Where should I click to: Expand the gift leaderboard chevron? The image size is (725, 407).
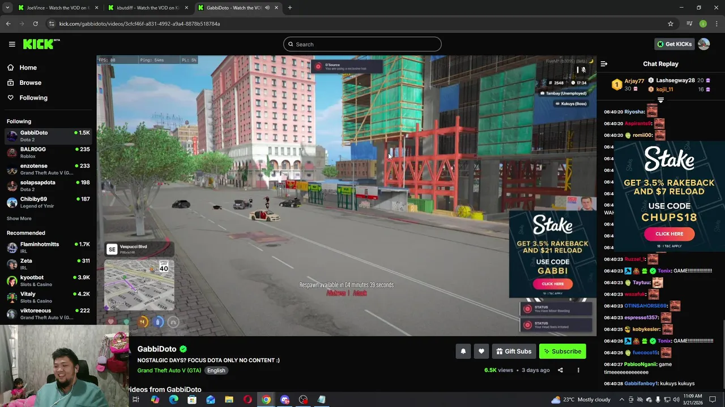660,100
